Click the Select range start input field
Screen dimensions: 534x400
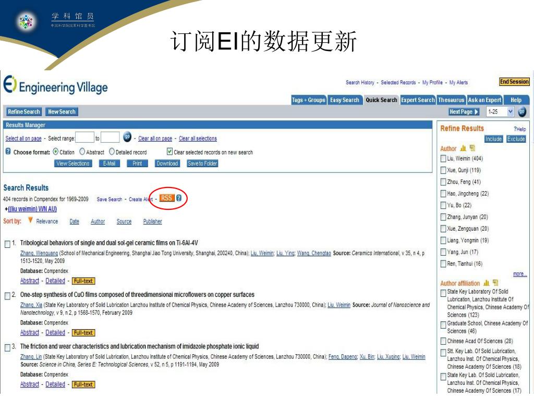pos(84,137)
